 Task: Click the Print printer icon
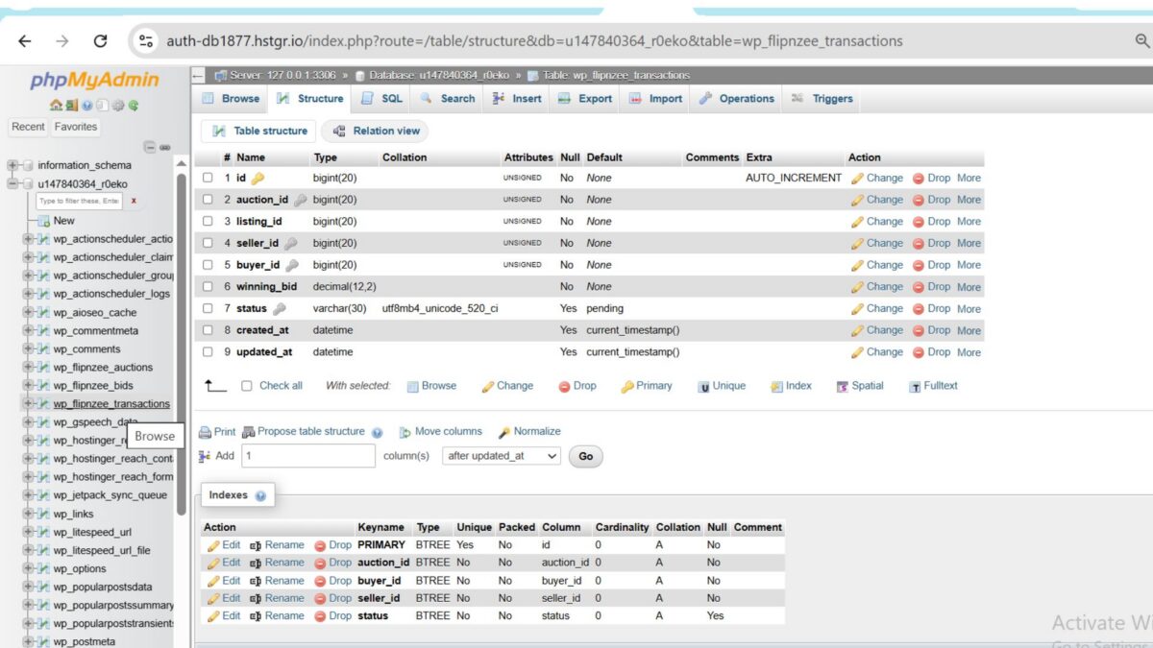205,432
